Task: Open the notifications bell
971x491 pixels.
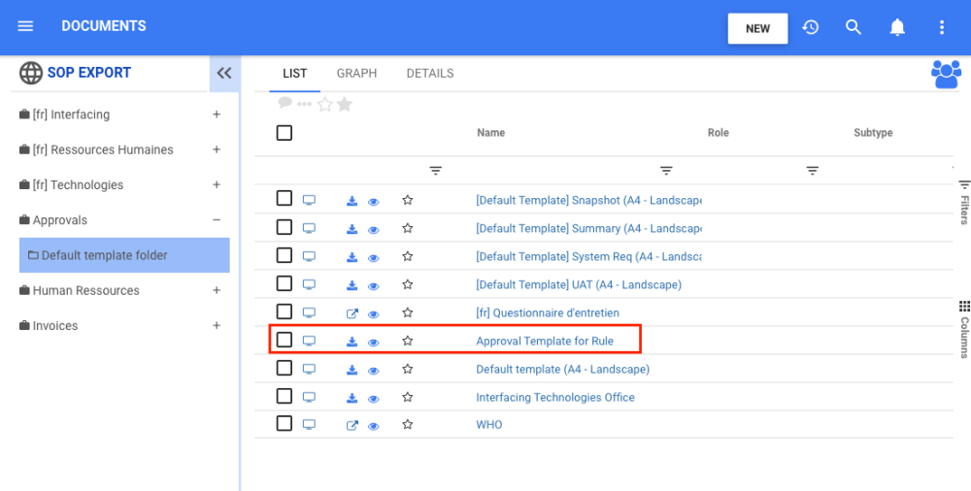Action: 897,27
